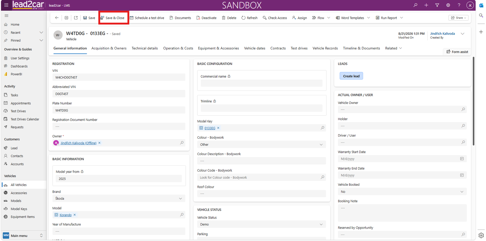486x241 pixels.
Task: Open the Vehicle Booked dropdown
Action: click(402, 192)
